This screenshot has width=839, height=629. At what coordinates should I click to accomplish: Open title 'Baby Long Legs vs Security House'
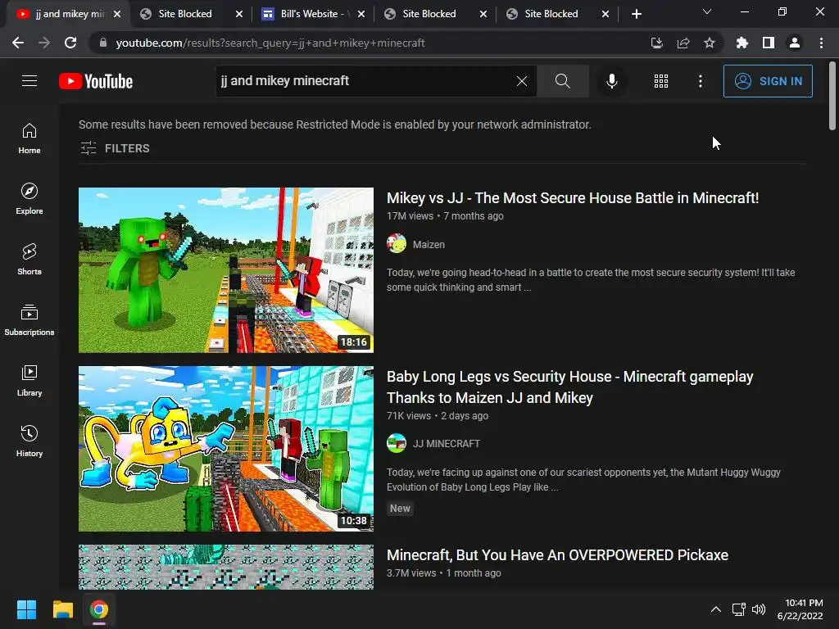click(570, 387)
